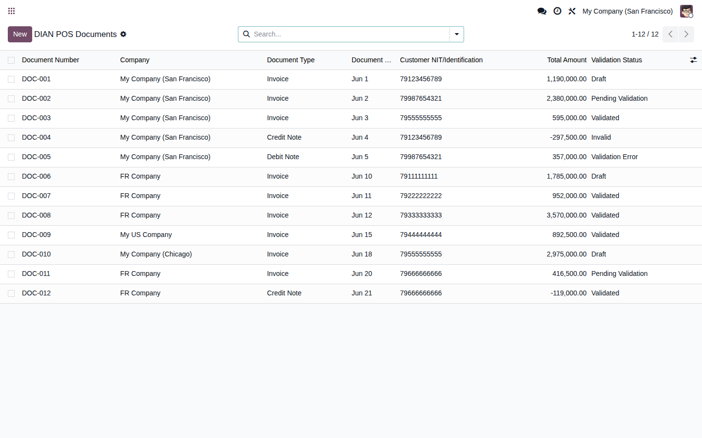The width and height of the screenshot is (702, 438).
Task: Click amount 1,190,000.00
Action: (566, 79)
